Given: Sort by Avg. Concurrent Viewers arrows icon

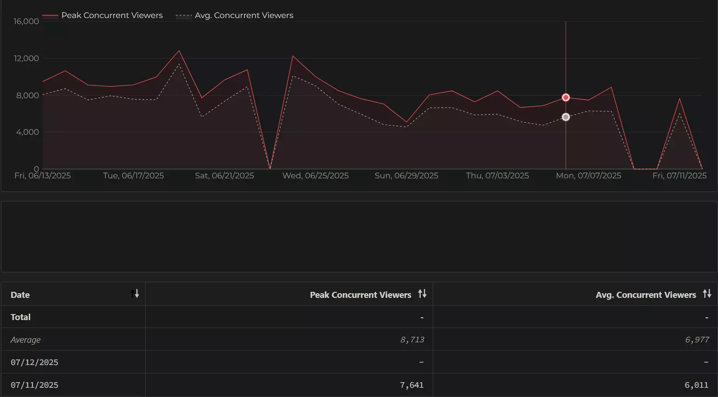Looking at the screenshot, I should (x=707, y=294).
